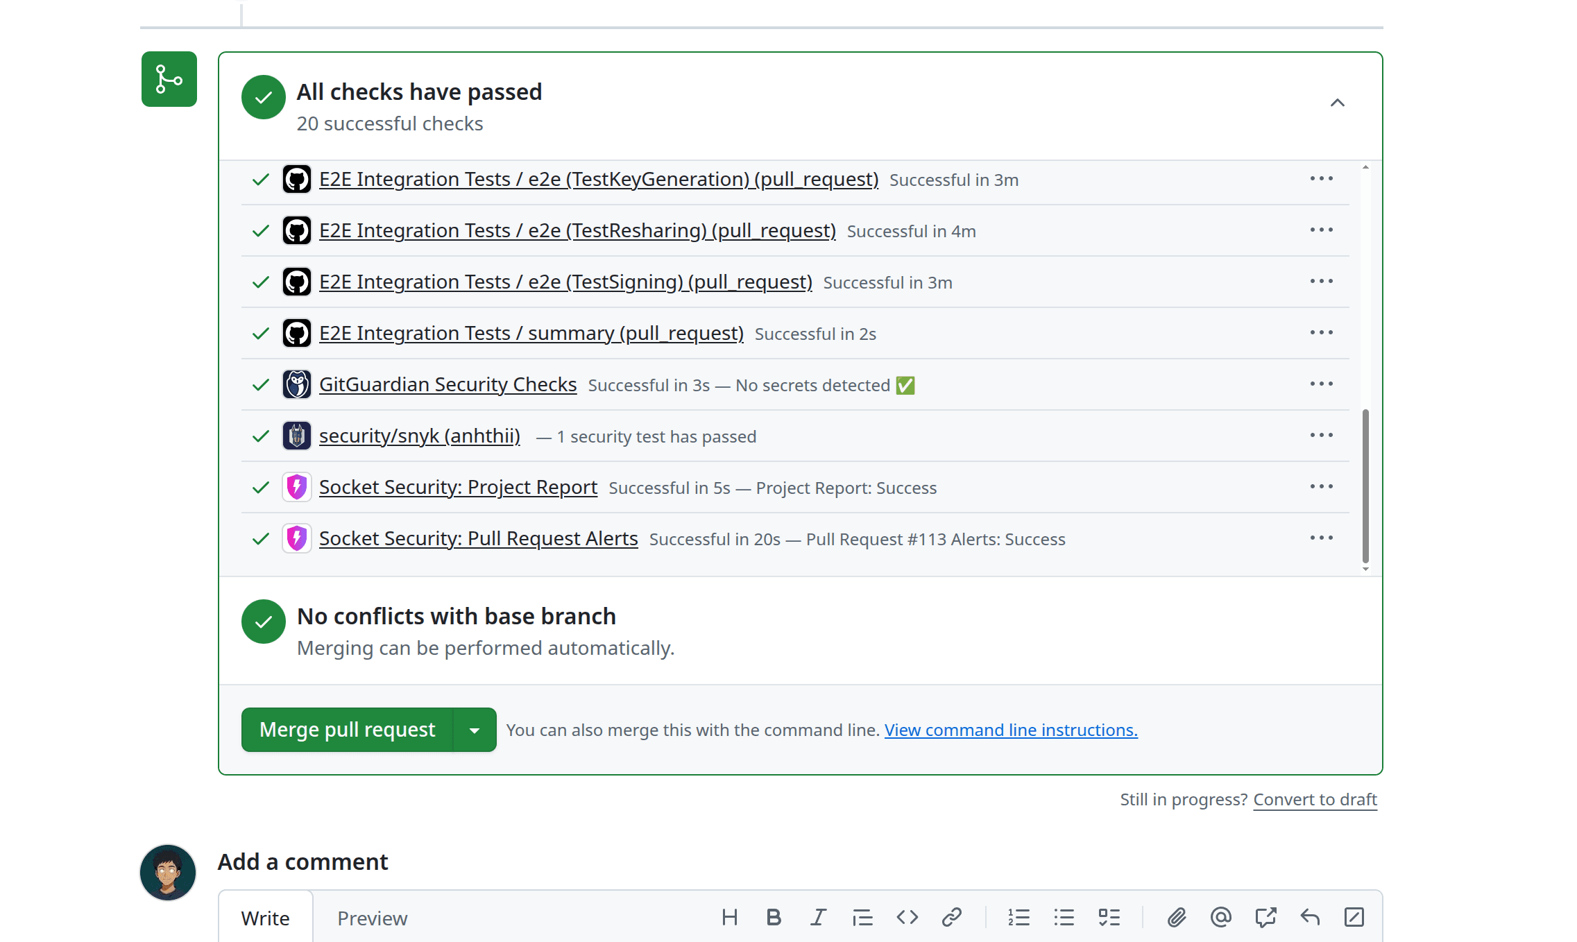Add a numbered list to the comment
This screenshot has height=942, width=1577.
1018,917
